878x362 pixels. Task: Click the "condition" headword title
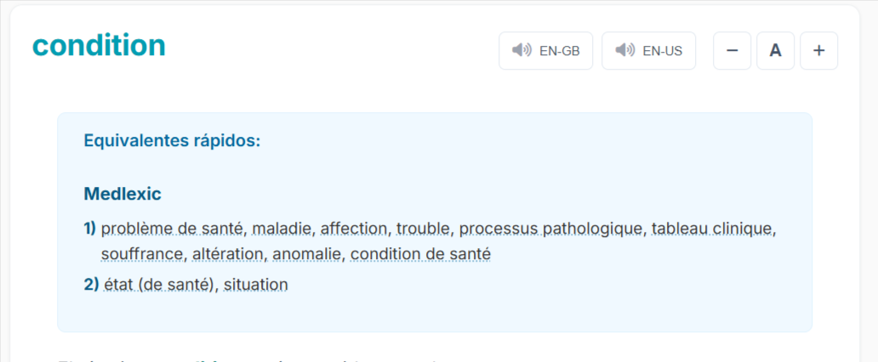[99, 45]
